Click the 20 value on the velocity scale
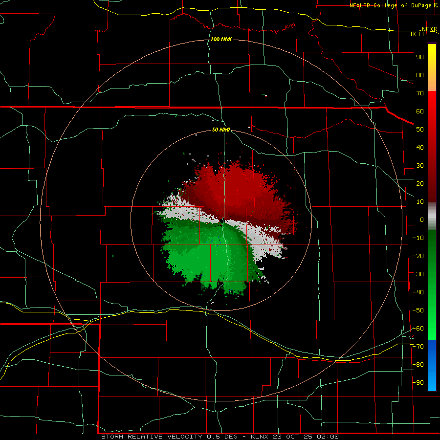 (x=420, y=183)
